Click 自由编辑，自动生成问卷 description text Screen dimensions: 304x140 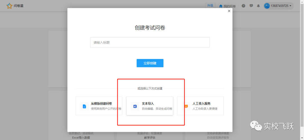click(157, 108)
